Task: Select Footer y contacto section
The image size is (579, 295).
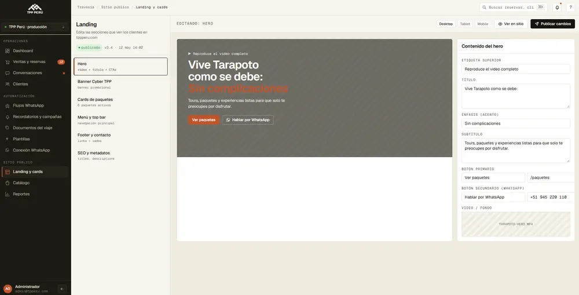Action: (120, 137)
